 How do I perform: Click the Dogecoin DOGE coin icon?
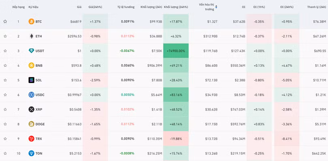pos(31,124)
